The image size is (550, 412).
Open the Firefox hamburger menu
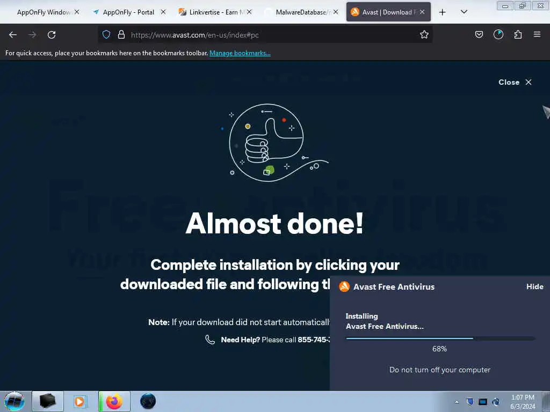[x=537, y=34]
